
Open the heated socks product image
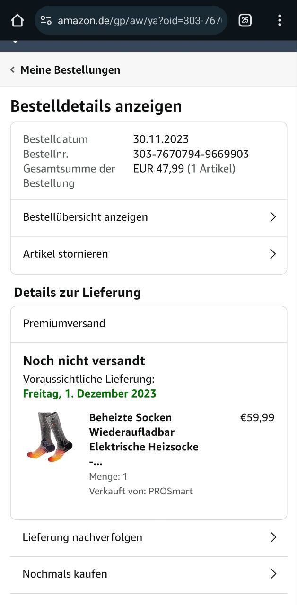50,436
